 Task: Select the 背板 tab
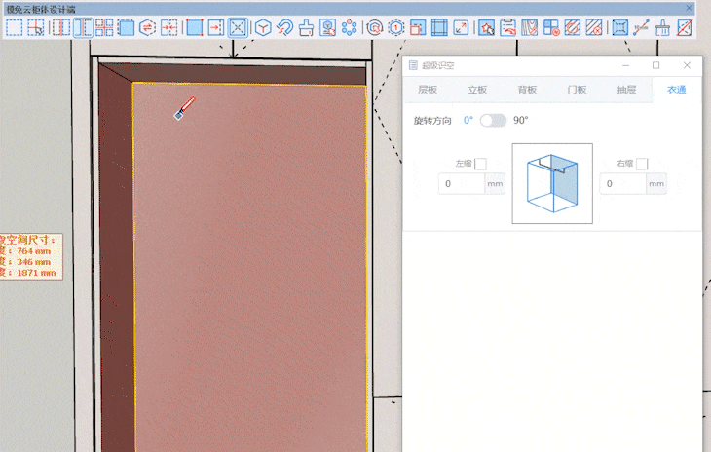[527, 90]
